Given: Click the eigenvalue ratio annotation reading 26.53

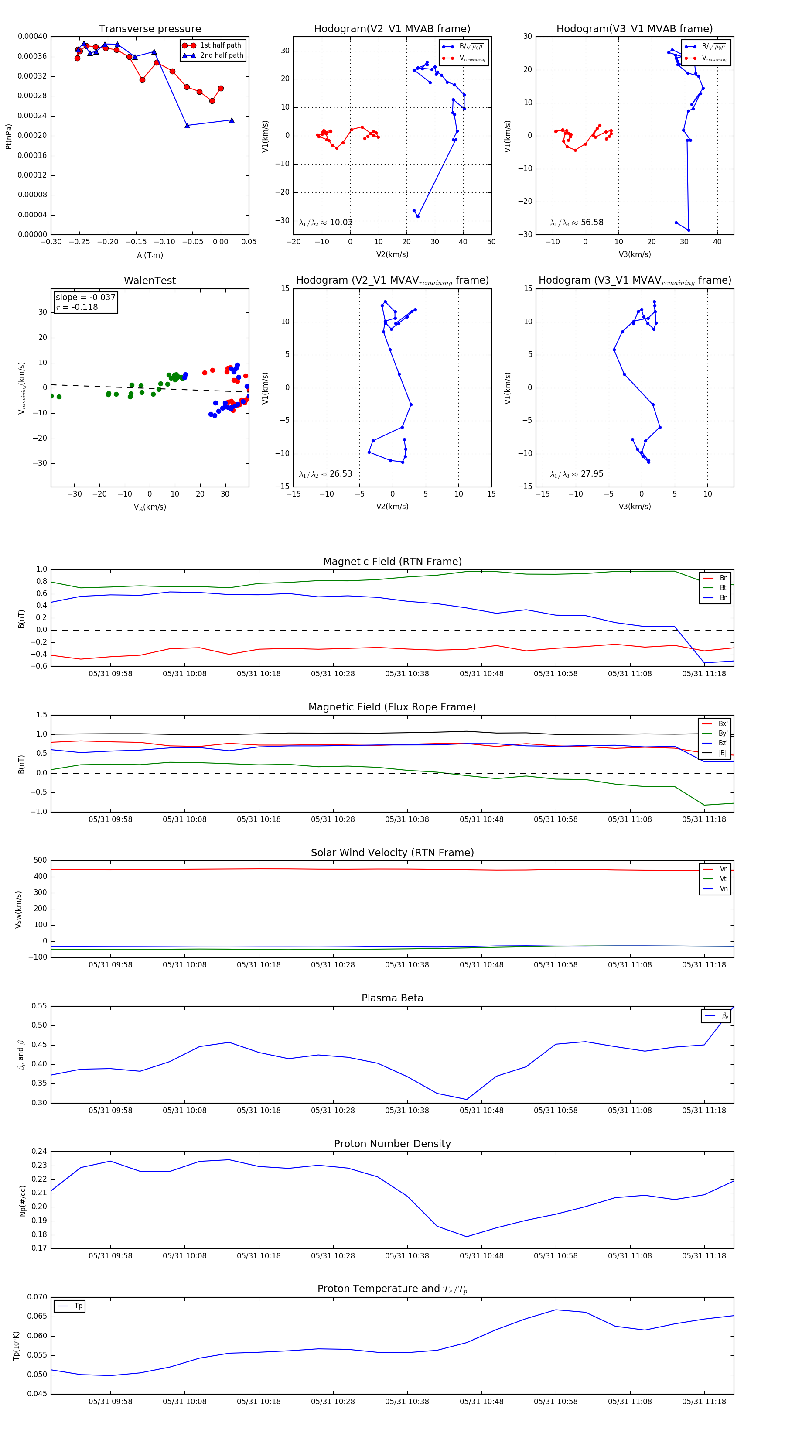Looking at the screenshot, I should (x=326, y=474).
